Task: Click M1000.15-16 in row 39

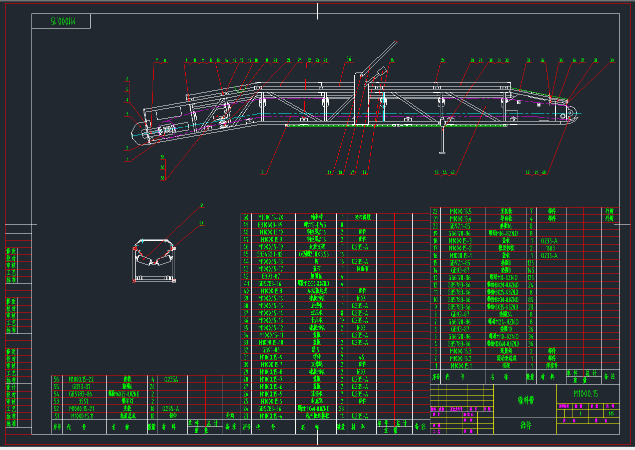Action: pyautogui.click(x=271, y=298)
